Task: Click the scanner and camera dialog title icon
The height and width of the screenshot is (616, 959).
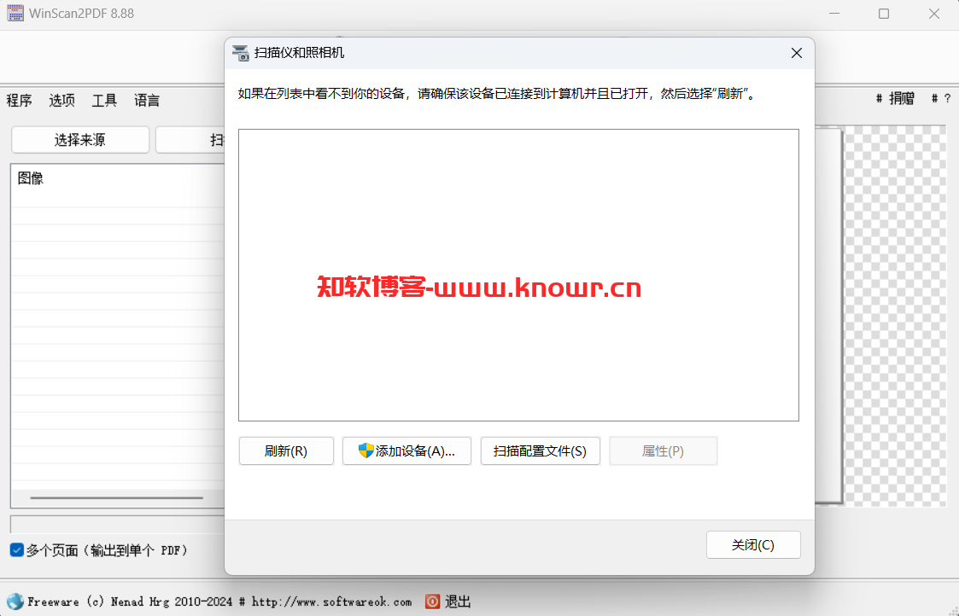Action: point(241,53)
